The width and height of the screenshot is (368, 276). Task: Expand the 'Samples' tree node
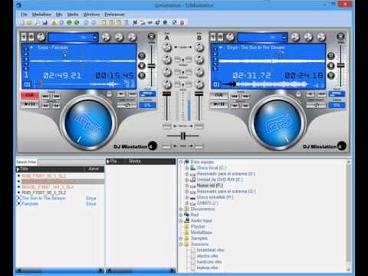click(x=181, y=238)
